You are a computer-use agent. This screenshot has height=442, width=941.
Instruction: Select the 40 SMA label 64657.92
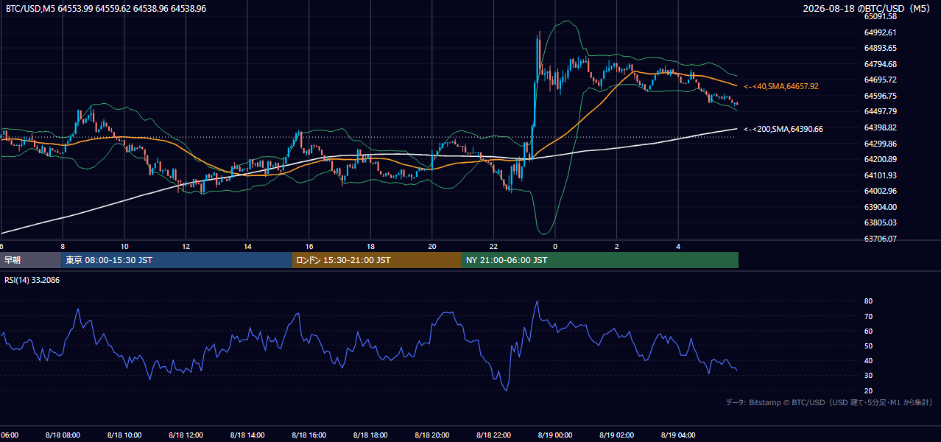coord(781,86)
